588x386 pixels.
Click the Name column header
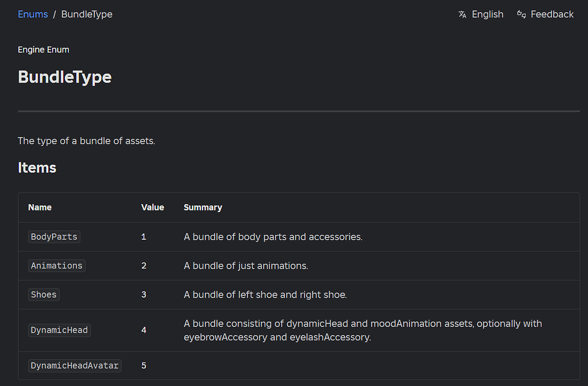pyautogui.click(x=40, y=207)
